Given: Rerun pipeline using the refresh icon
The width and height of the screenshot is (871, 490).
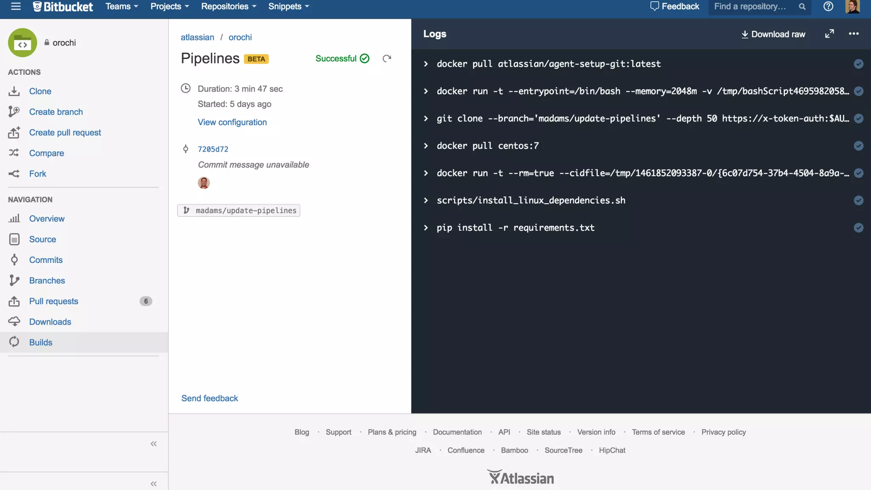Looking at the screenshot, I should pyautogui.click(x=387, y=59).
